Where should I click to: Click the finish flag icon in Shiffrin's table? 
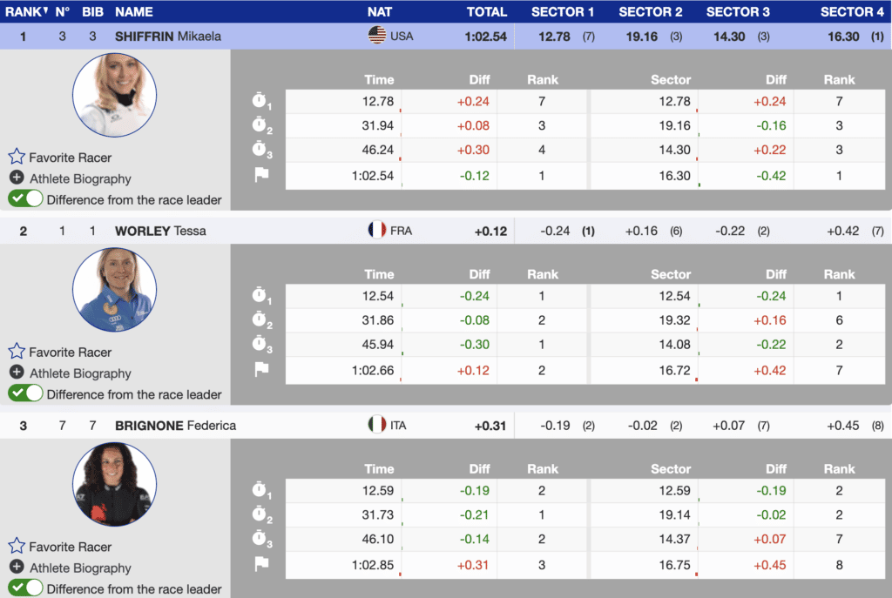pyautogui.click(x=260, y=175)
